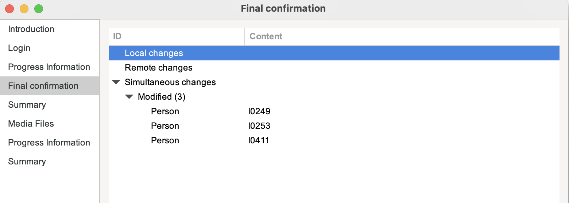Click the Content column header
The height and width of the screenshot is (203, 569).
(x=266, y=36)
